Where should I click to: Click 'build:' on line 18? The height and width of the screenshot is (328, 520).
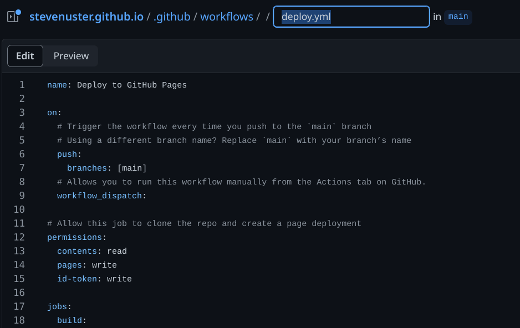[x=72, y=321]
